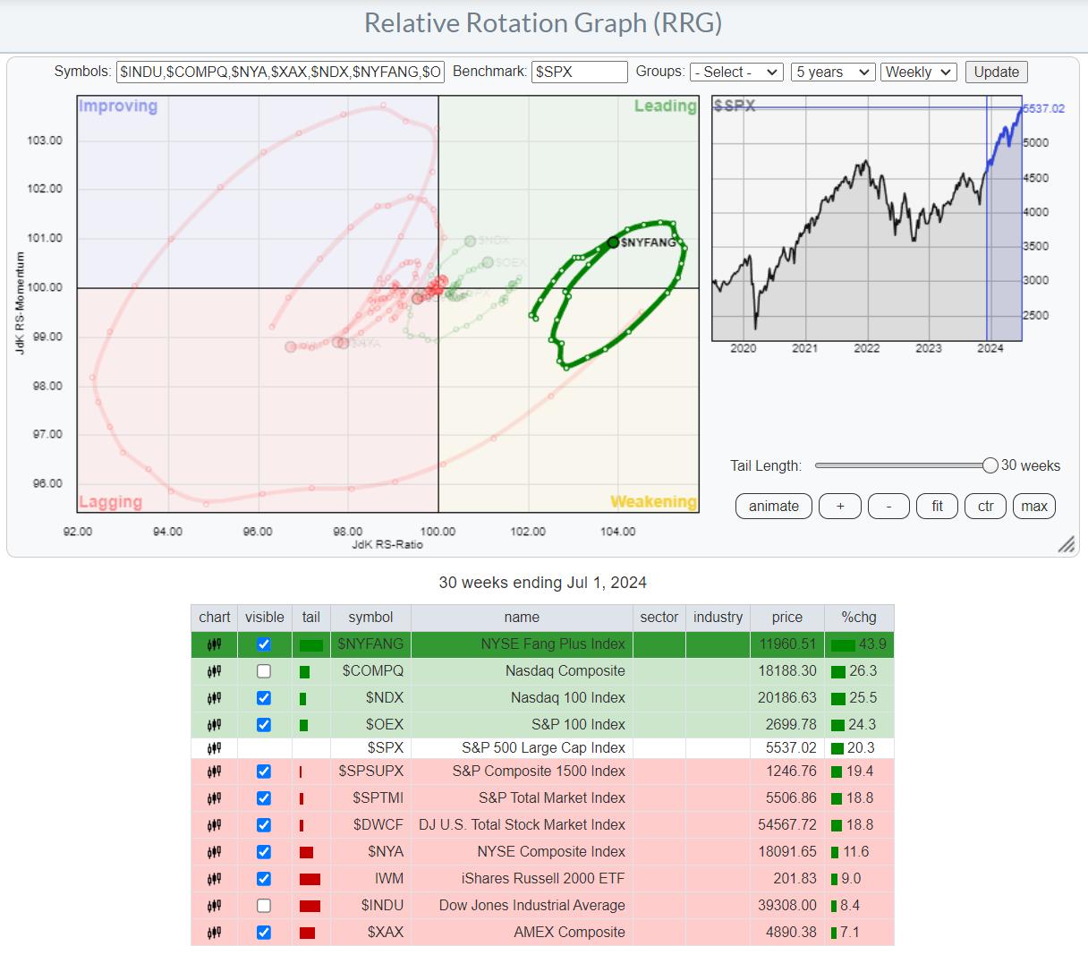Open chart icon for $COMPQ row
Screen dimensions: 1088x955
[x=215, y=671]
